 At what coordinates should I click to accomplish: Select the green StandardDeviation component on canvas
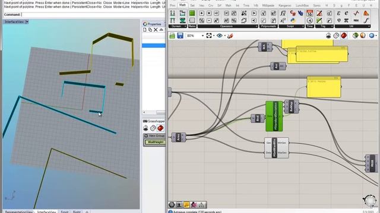[274, 116]
